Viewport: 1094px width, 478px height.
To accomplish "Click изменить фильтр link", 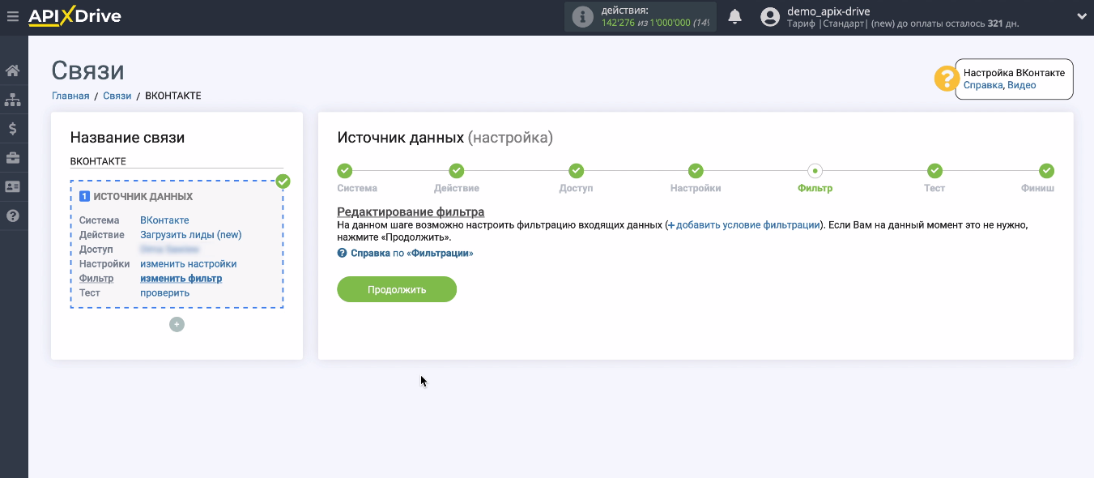I will pos(181,279).
